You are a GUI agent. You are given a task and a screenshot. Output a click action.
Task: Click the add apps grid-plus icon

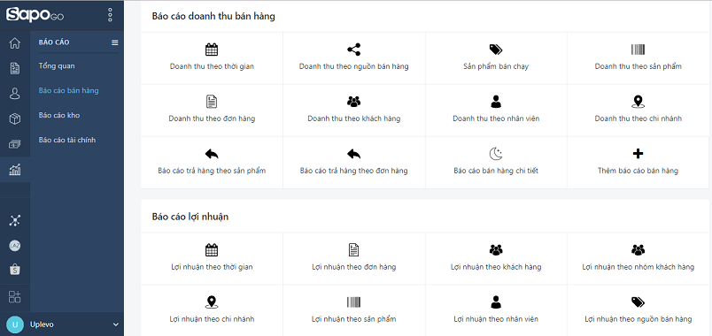(15, 297)
